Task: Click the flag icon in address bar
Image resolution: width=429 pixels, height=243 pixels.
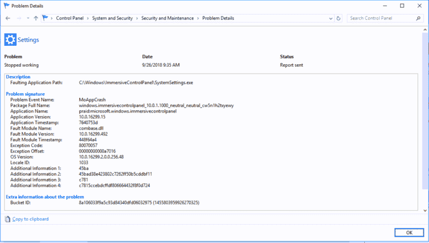Action: (x=45, y=18)
